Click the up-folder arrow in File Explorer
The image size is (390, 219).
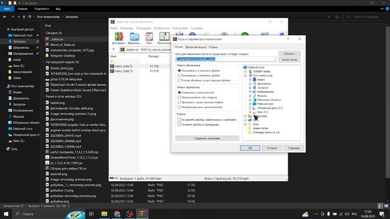coord(24,17)
